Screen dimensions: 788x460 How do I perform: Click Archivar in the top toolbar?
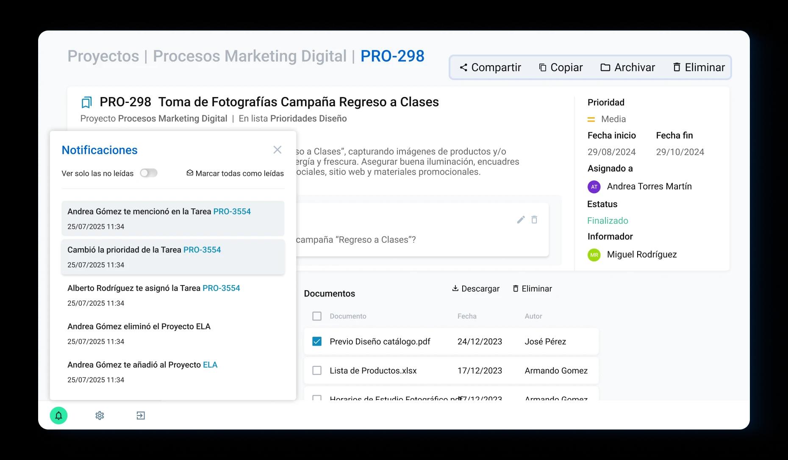[627, 68]
